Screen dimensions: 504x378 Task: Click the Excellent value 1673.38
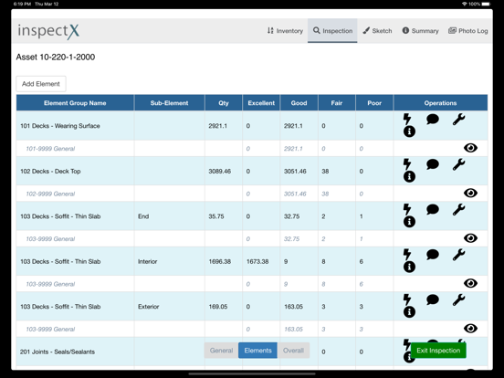pos(257,262)
